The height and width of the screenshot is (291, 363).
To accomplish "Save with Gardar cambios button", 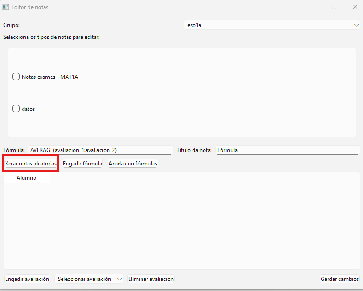I will (x=340, y=279).
